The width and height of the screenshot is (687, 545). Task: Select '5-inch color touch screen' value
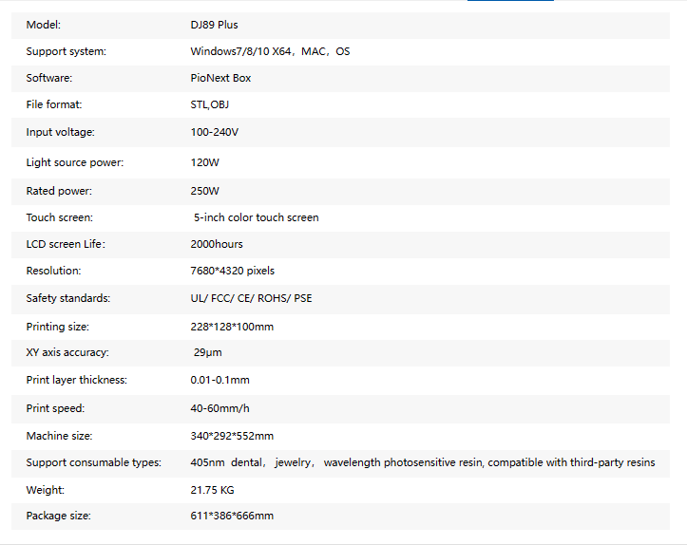(257, 217)
